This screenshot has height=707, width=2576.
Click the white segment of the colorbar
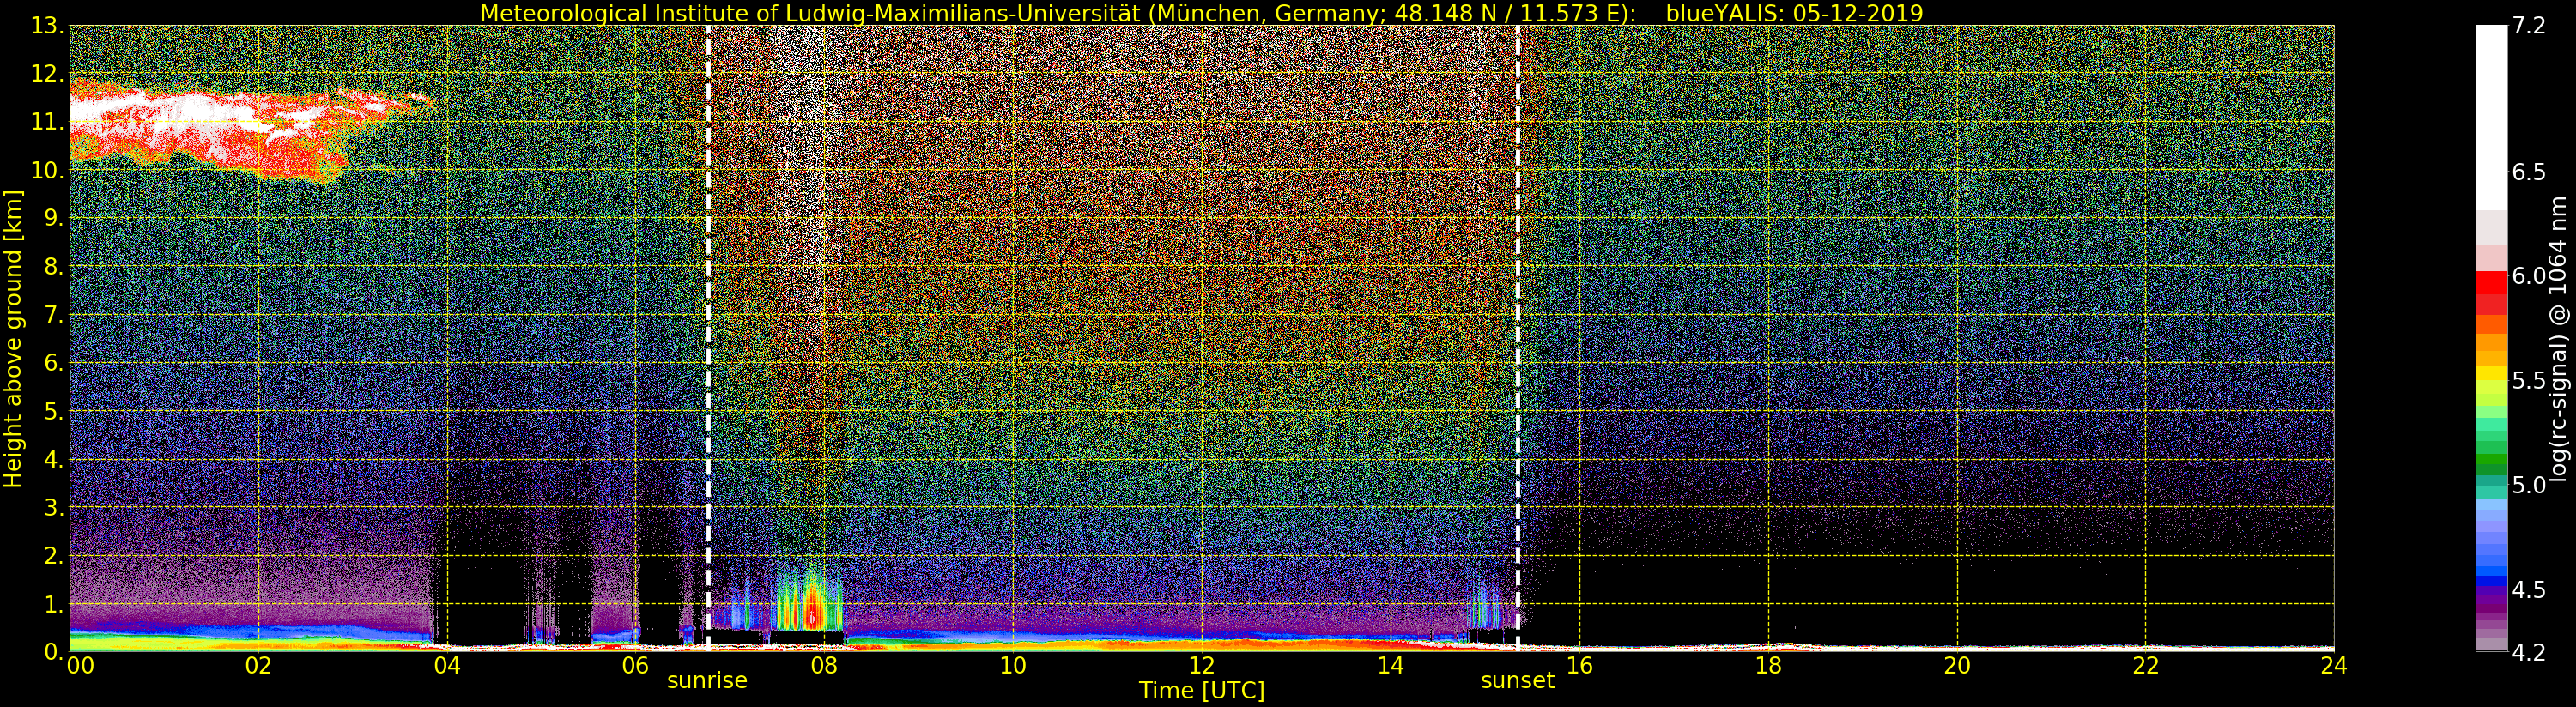(x=2491, y=118)
